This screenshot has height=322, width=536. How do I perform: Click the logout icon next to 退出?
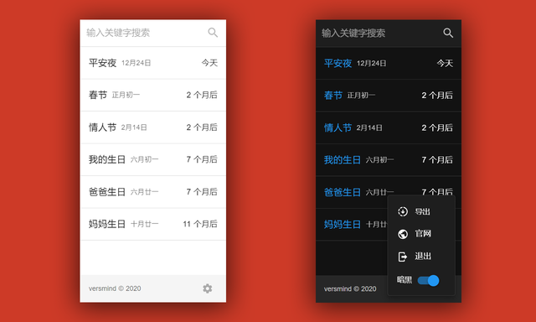[403, 257]
